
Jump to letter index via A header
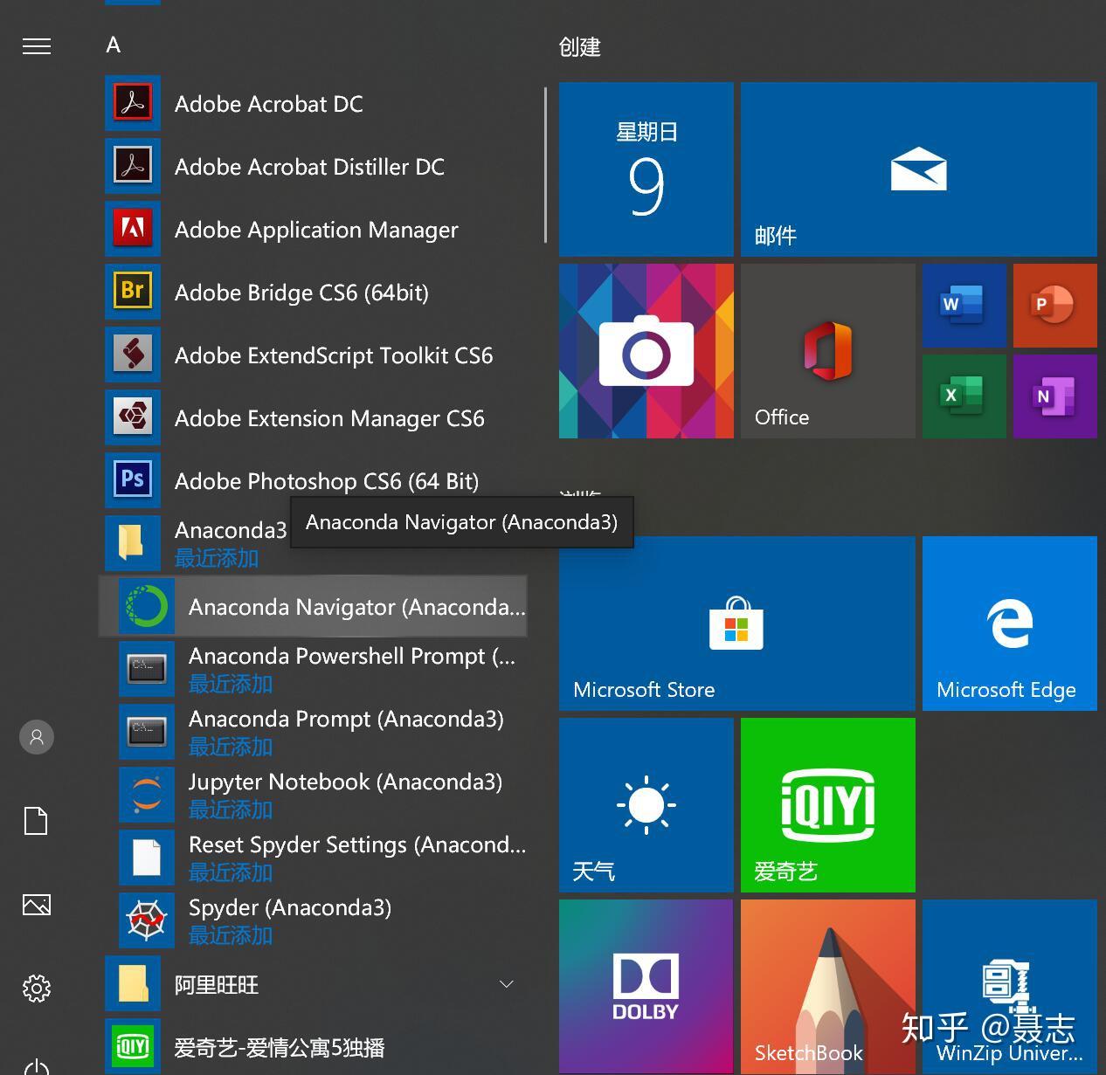click(x=114, y=45)
